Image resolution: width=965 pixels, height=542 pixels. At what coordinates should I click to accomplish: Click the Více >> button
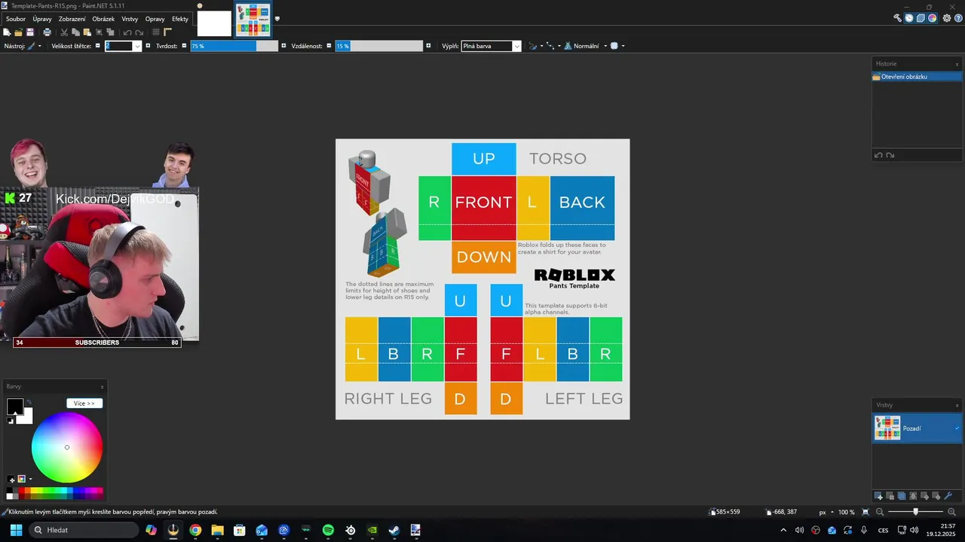click(84, 403)
